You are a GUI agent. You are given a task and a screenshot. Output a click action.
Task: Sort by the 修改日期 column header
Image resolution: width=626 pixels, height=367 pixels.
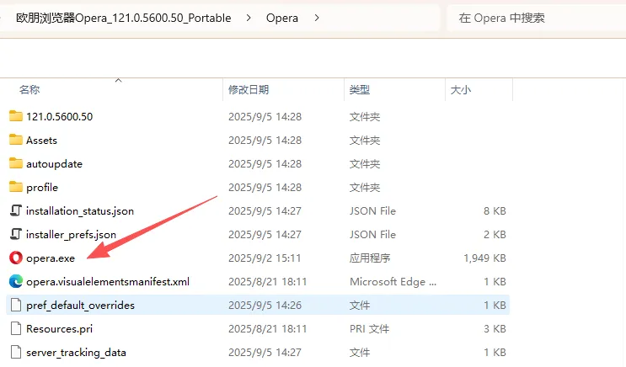point(249,90)
